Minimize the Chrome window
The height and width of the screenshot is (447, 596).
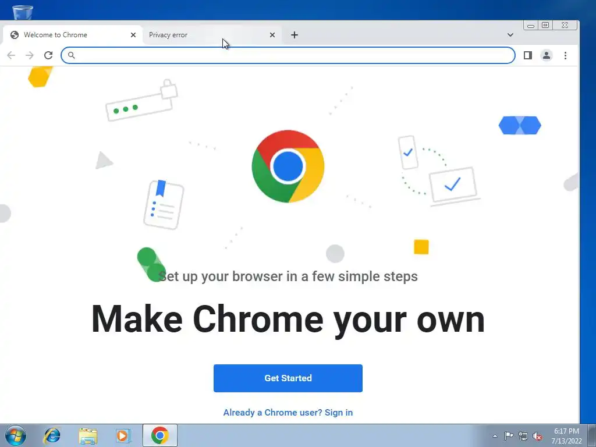click(531, 26)
